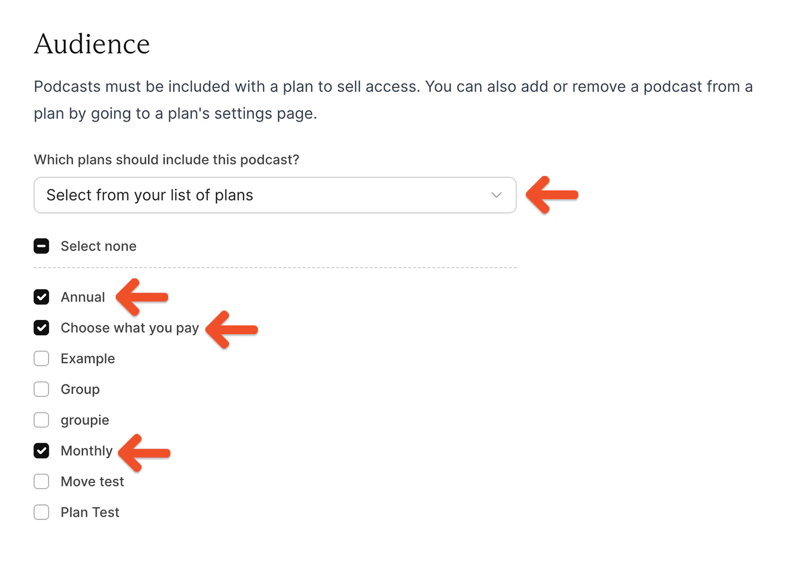This screenshot has width=797, height=565.
Task: Click the Annual checkmark icon
Action: (42, 297)
